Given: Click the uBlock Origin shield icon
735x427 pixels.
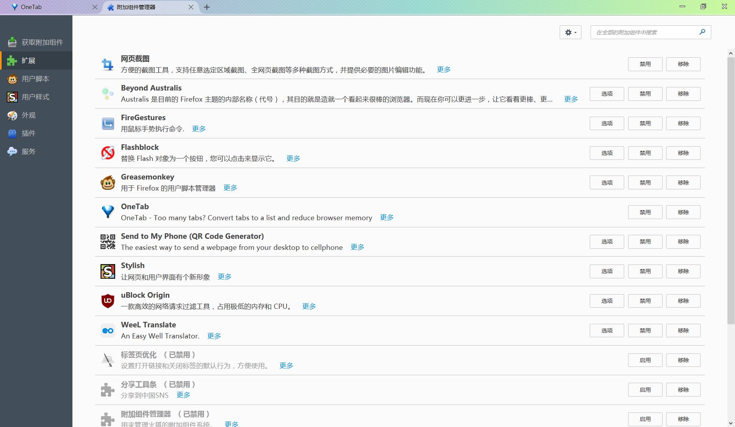Looking at the screenshot, I should coord(108,301).
